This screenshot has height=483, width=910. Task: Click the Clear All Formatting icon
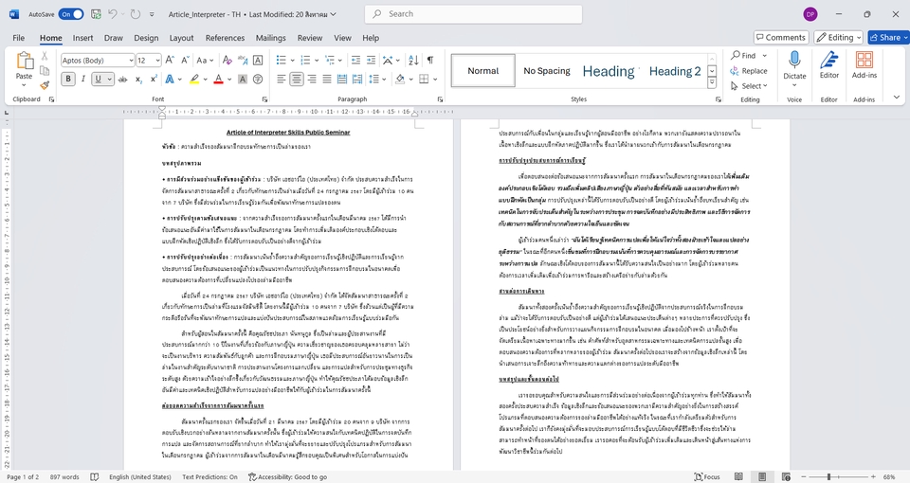227,60
